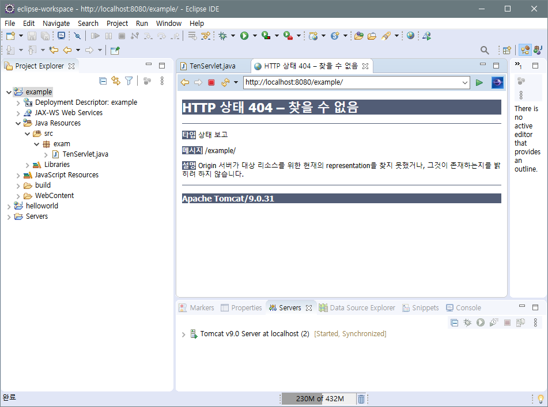Click the New wizard icon in main toolbar
This screenshot has width=548, height=407.
tap(10, 36)
